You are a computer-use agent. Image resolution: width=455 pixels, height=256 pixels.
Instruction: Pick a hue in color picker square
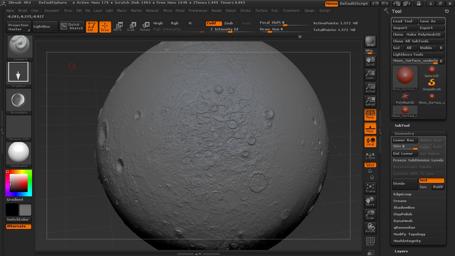coord(19,183)
